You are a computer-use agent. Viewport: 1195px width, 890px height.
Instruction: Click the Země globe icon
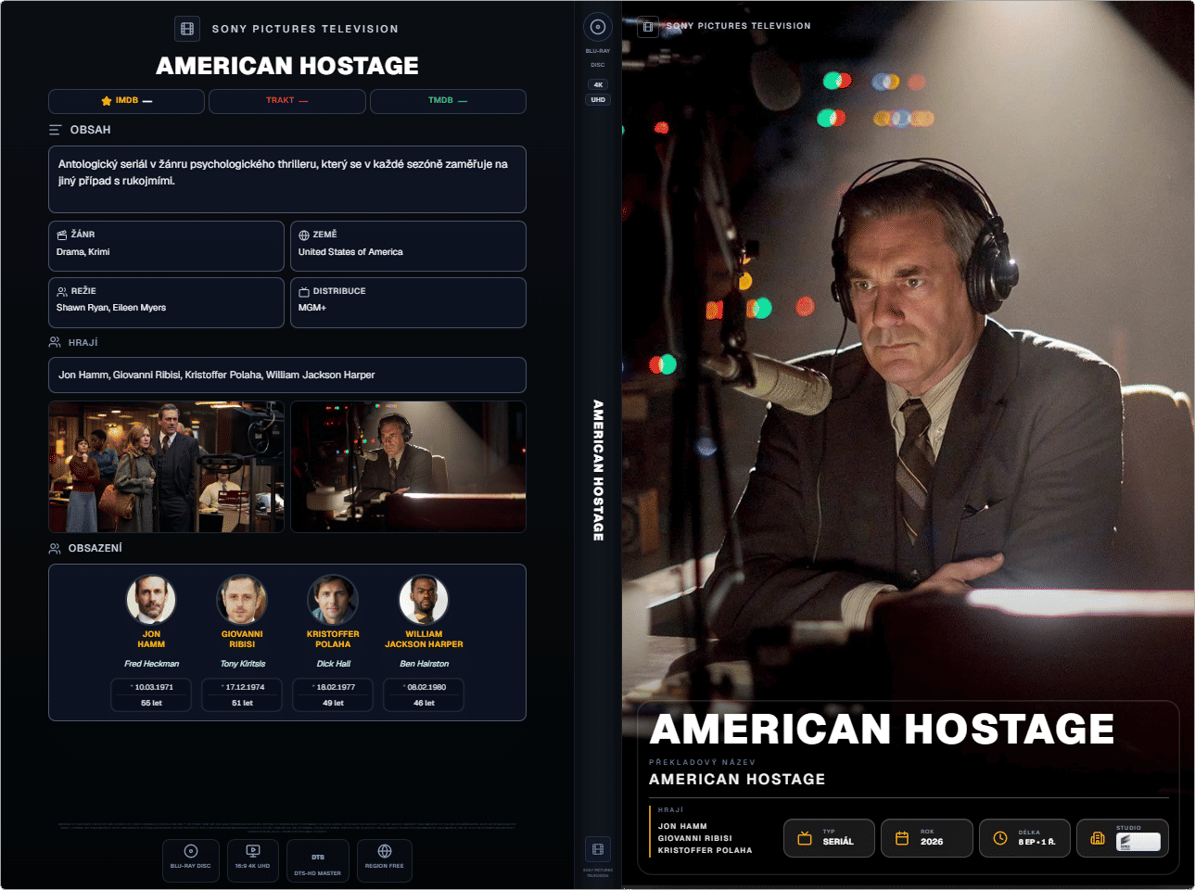(x=304, y=235)
